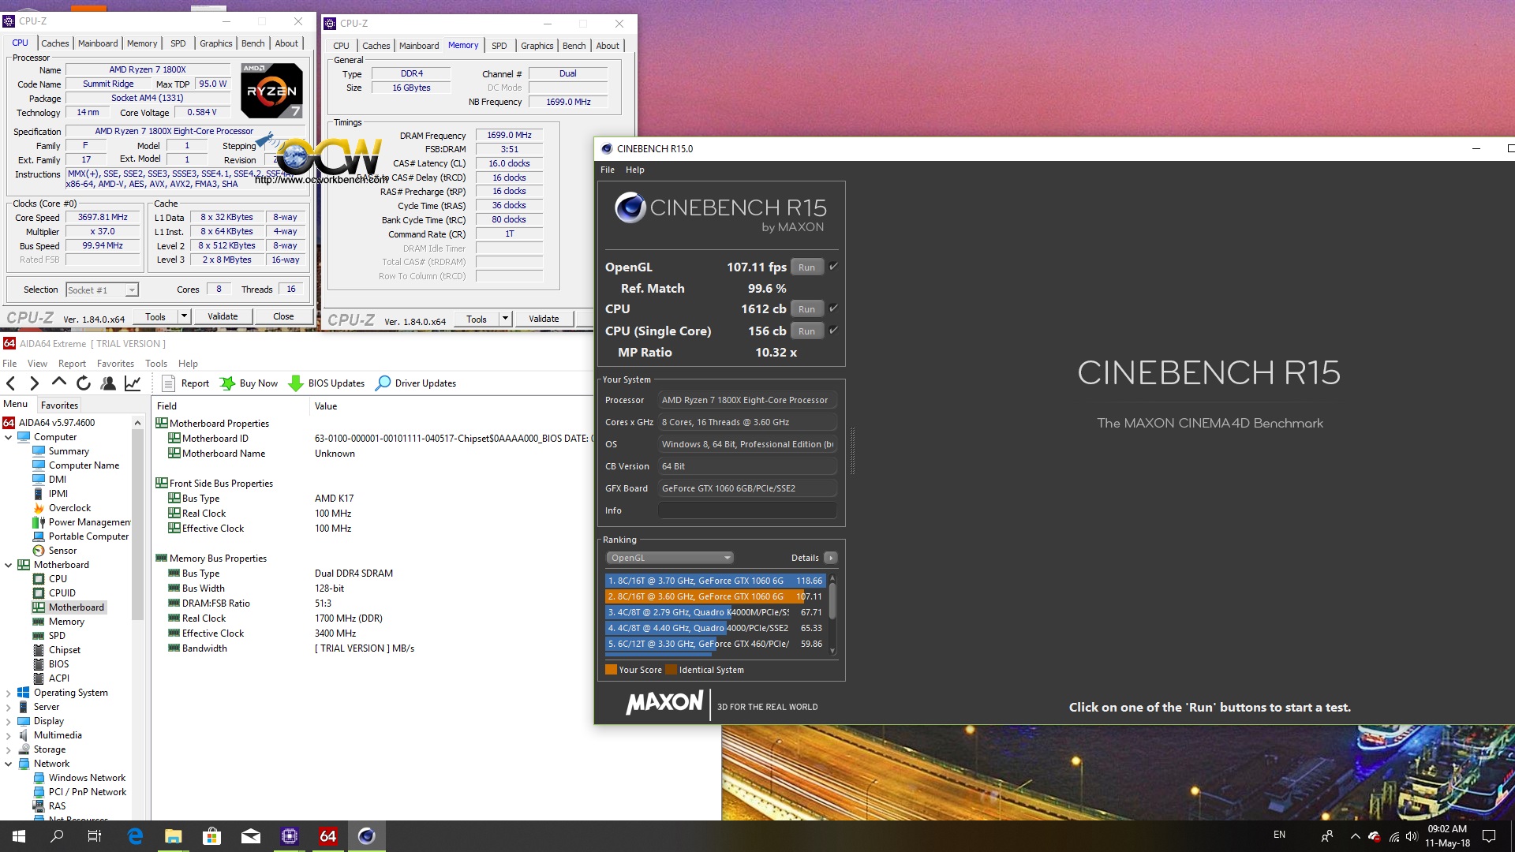Open Driver Updates in AIDA64 toolbar

(416, 383)
